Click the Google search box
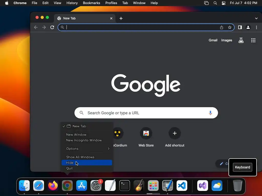The image size is (262, 196). (146, 113)
